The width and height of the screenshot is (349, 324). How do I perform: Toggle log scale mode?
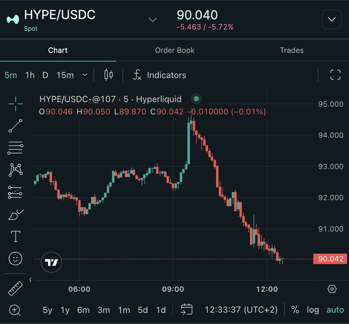[x=313, y=310]
